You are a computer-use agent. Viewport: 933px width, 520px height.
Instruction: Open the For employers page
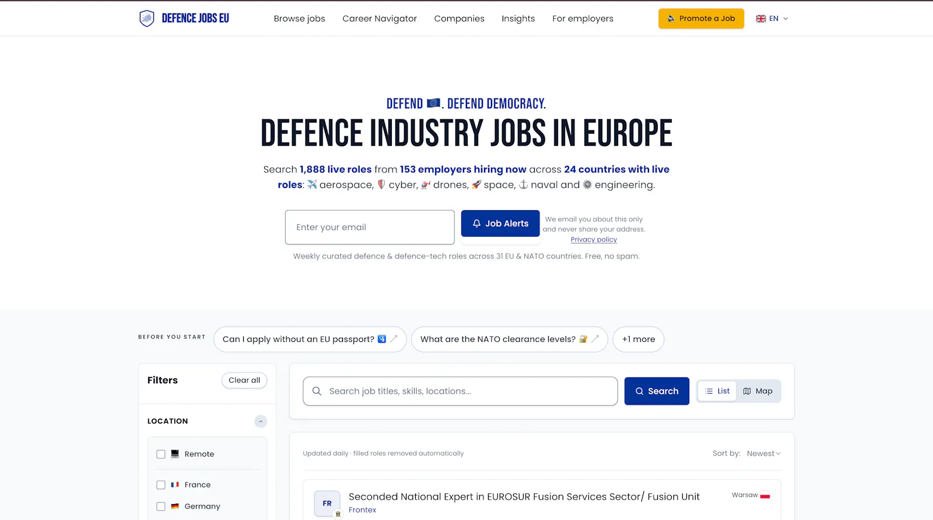point(583,19)
